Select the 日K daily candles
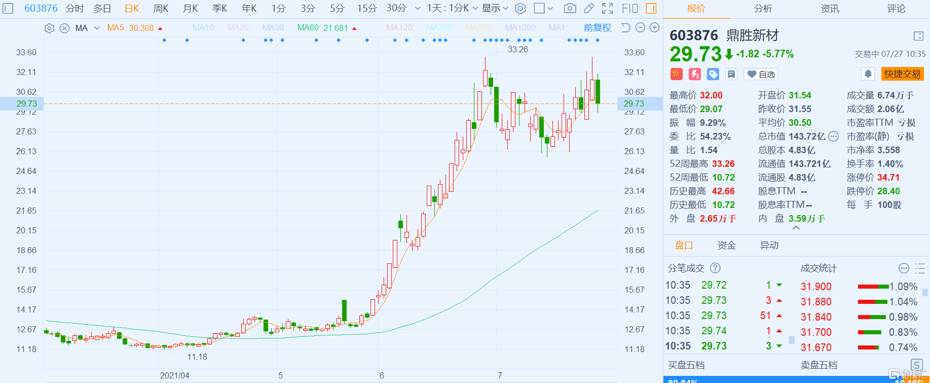Viewport: 930px width, 383px height. pos(131,9)
